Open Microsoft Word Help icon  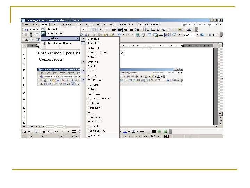pos(202,35)
